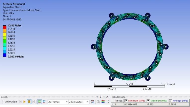Select the 12.865 maximum table cell
Screen dimensions: 190x107
[x=157, y=105]
